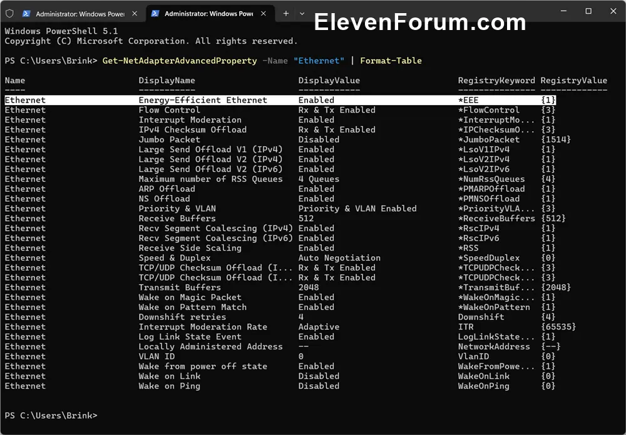Click the IPv4 Checksum Offload entry
The height and width of the screenshot is (435, 626).
[x=192, y=129]
